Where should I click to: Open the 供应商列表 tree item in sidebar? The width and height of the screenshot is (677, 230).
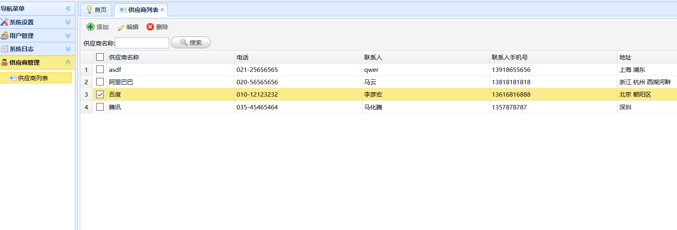click(33, 78)
